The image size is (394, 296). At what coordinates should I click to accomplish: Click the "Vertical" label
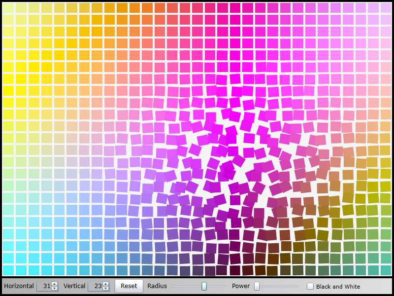point(74,286)
